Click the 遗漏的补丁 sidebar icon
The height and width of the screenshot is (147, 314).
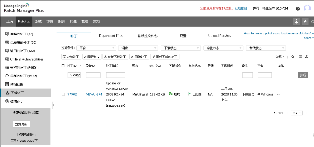7,34
